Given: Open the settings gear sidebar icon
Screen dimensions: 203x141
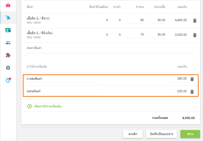Looking at the screenshot, I should [8, 68].
